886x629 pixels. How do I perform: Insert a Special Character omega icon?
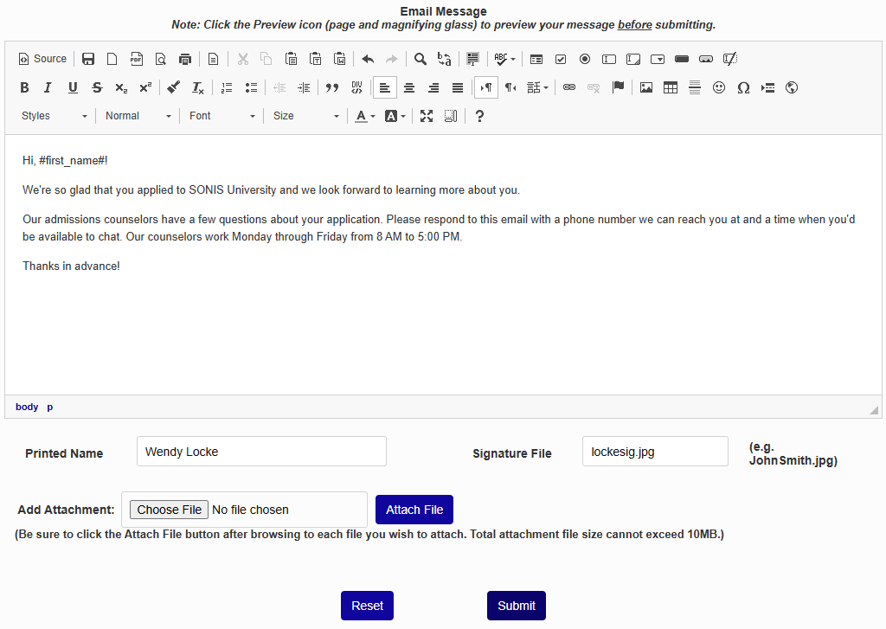(x=743, y=87)
